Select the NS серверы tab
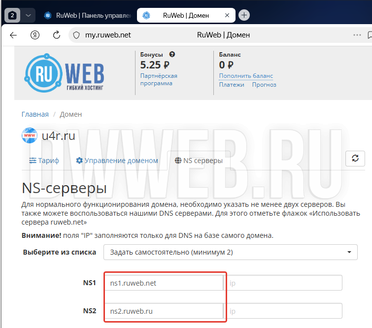This screenshot has height=328, width=372. tap(198, 161)
